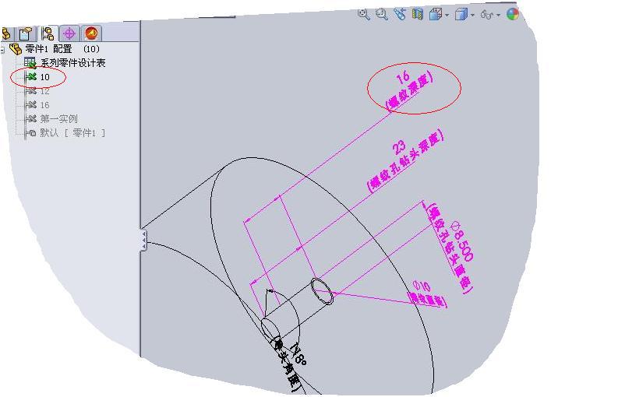Collapse the panel using the splitter arrows

(x=143, y=240)
